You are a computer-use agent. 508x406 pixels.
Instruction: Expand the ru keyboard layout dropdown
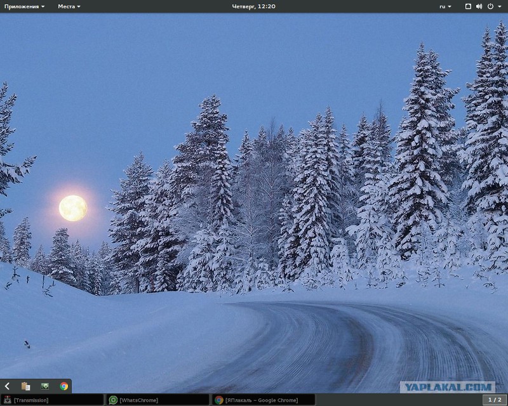click(x=445, y=6)
